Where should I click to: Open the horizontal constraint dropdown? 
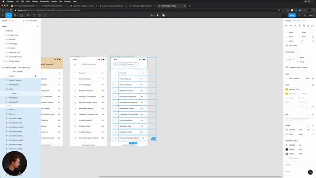302,57
